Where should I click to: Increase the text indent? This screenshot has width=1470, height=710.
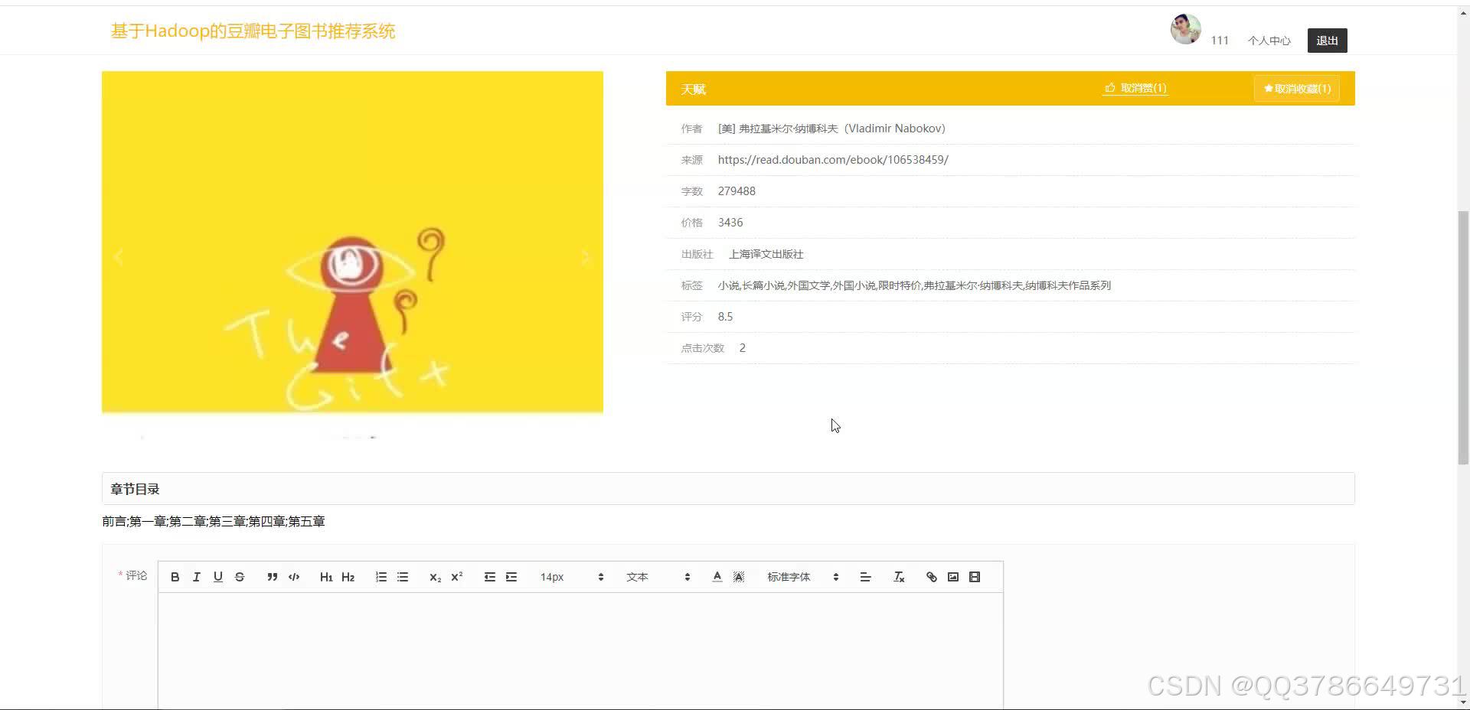tap(511, 577)
